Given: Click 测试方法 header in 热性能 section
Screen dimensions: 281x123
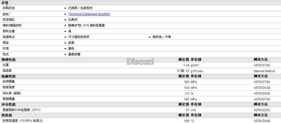Looking at the screenshot, I should coord(261,115).
